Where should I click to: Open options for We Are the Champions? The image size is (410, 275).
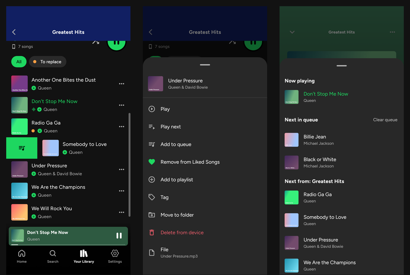click(x=121, y=191)
